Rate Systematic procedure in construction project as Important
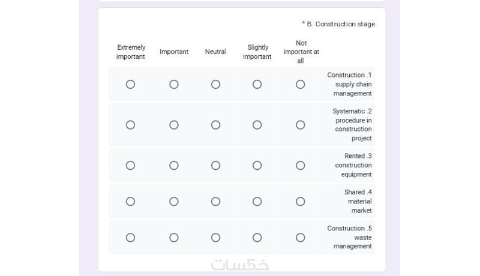The height and width of the screenshot is (276, 480). (x=174, y=125)
